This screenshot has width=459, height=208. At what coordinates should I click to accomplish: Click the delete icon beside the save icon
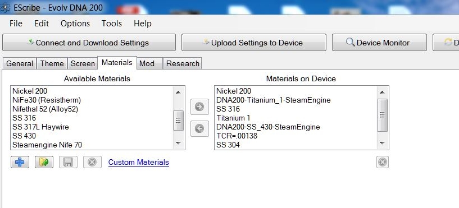tap(92, 162)
